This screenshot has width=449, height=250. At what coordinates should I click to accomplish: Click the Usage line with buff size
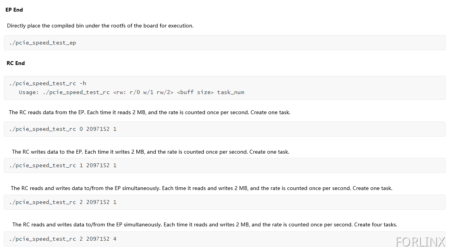[x=131, y=92]
